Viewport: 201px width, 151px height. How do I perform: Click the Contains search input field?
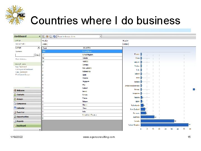(25, 55)
